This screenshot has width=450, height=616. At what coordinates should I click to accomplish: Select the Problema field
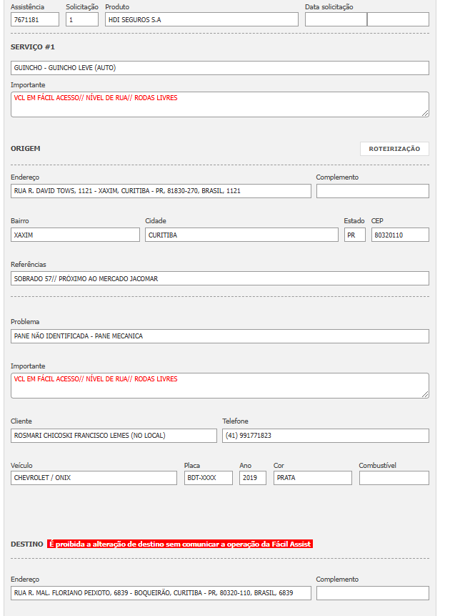pos(220,336)
